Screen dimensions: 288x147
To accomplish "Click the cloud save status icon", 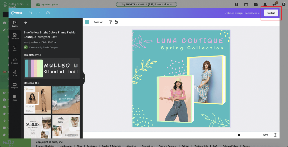I will [x=48, y=13].
